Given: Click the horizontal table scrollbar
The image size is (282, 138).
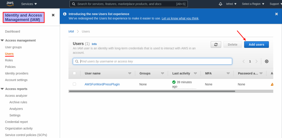Looking at the screenshot, I should click(152, 91).
